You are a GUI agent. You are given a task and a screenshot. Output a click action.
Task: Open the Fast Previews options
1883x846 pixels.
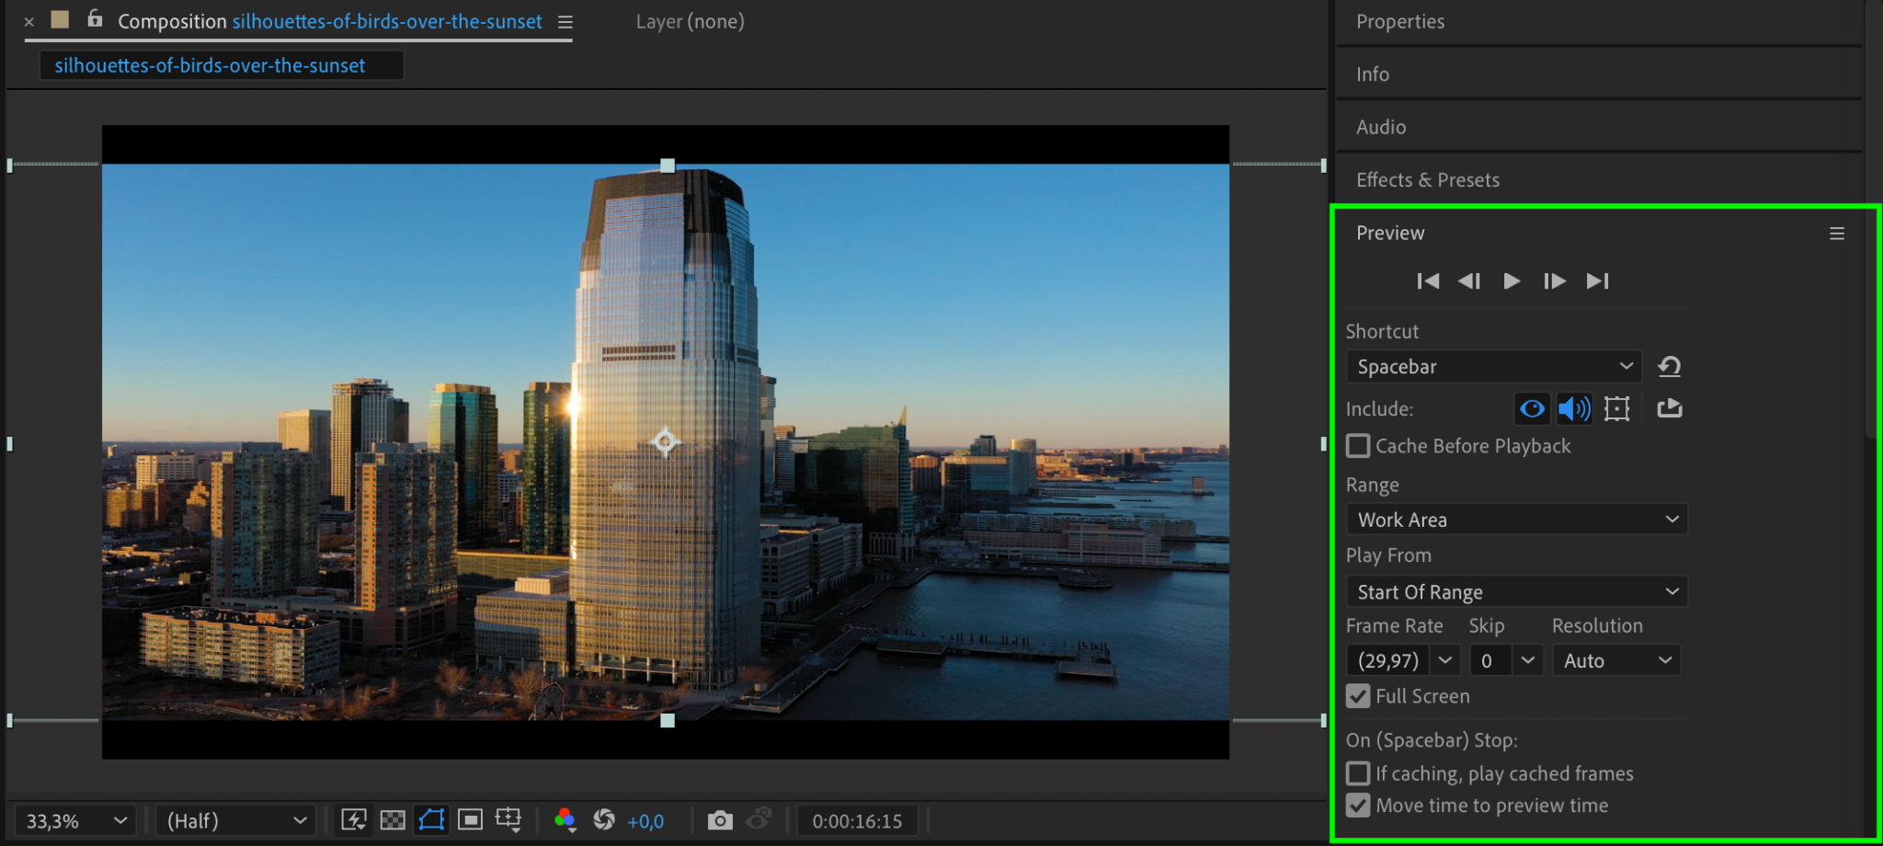tap(354, 820)
